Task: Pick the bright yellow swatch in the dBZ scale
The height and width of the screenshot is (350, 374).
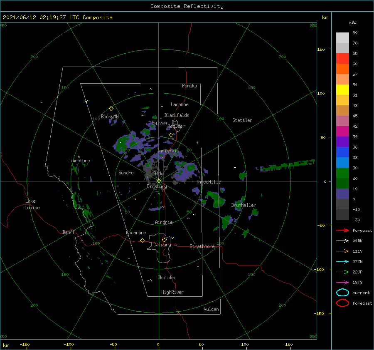Action: (342, 89)
